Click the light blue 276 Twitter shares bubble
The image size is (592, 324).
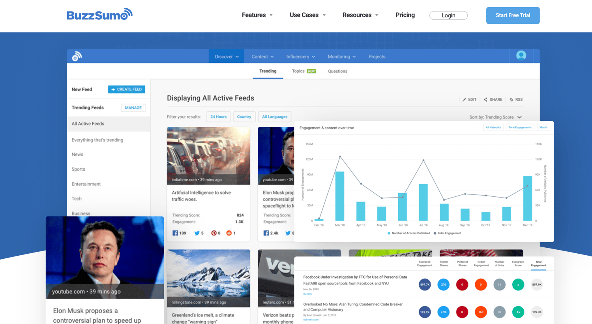coord(444,284)
